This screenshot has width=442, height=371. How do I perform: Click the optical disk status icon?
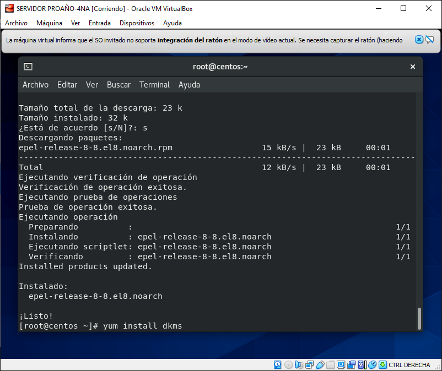pyautogui.click(x=288, y=365)
